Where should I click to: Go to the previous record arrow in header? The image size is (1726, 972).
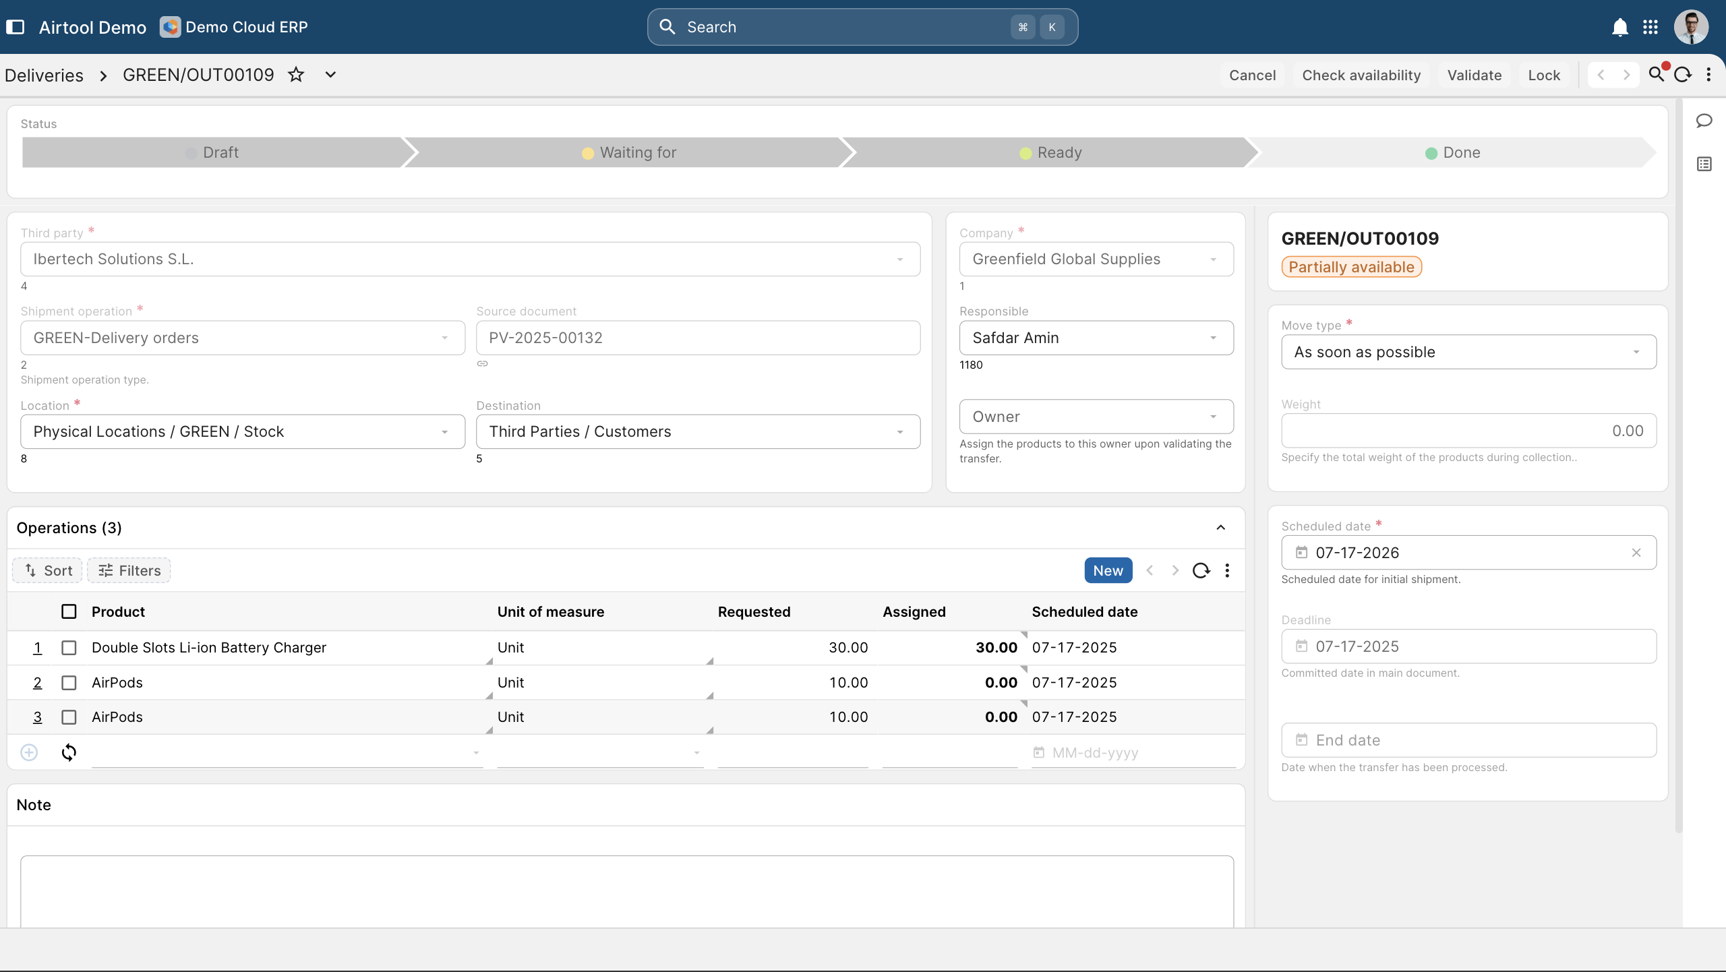click(x=1601, y=75)
